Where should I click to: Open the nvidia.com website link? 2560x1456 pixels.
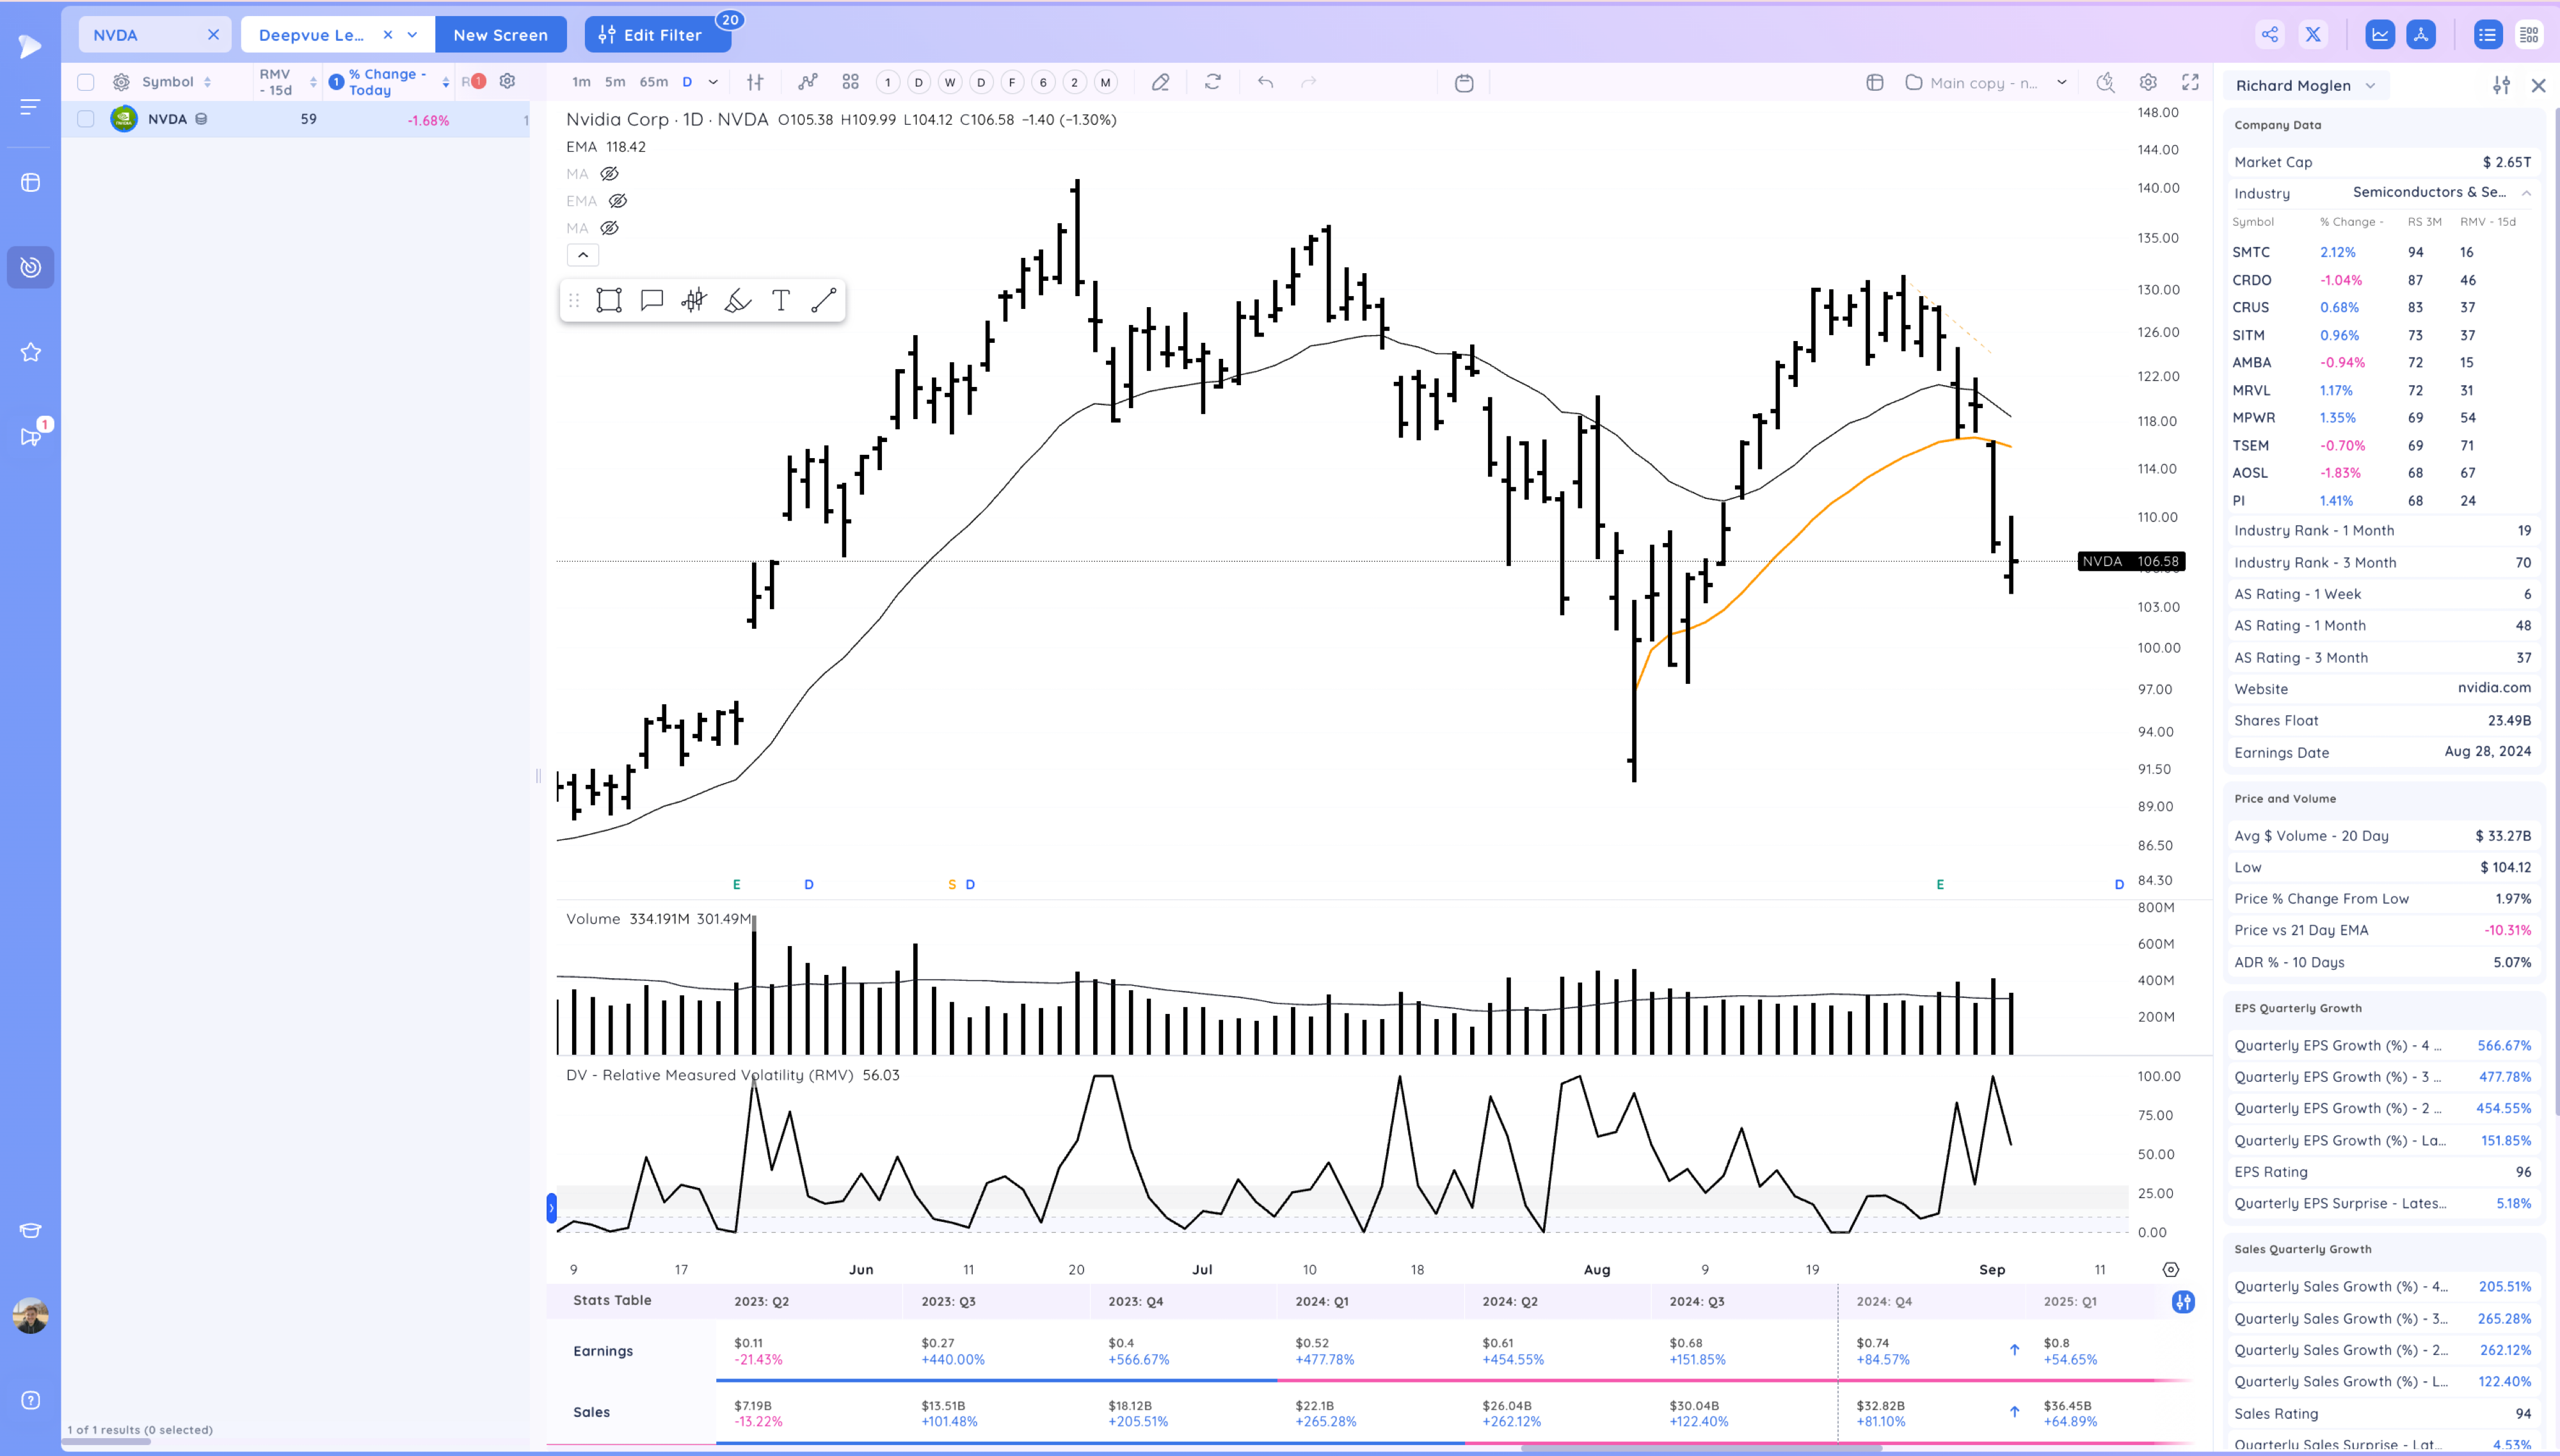(2495, 687)
